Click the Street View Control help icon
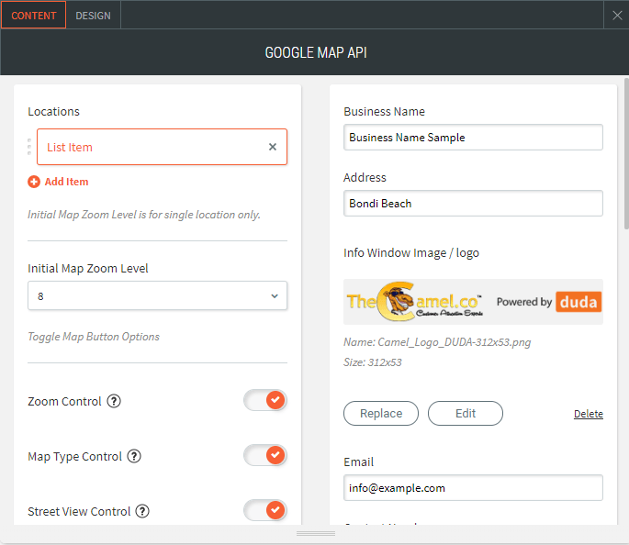The height and width of the screenshot is (545, 629). click(x=142, y=511)
